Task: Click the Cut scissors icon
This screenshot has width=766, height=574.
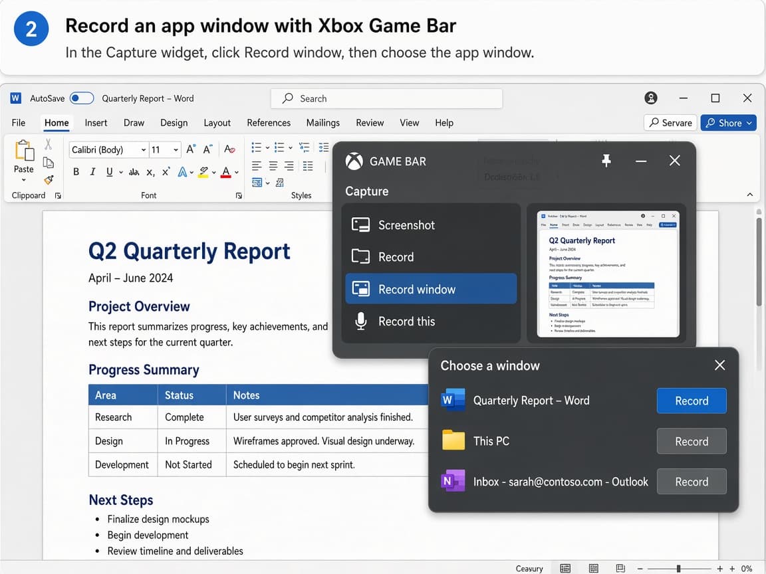Action: coord(48,144)
